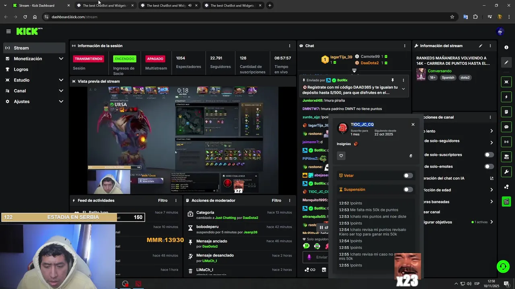Viewport: 515px width, 289px height.
Task: Click the 18+ tag
Action: tap(433, 77)
